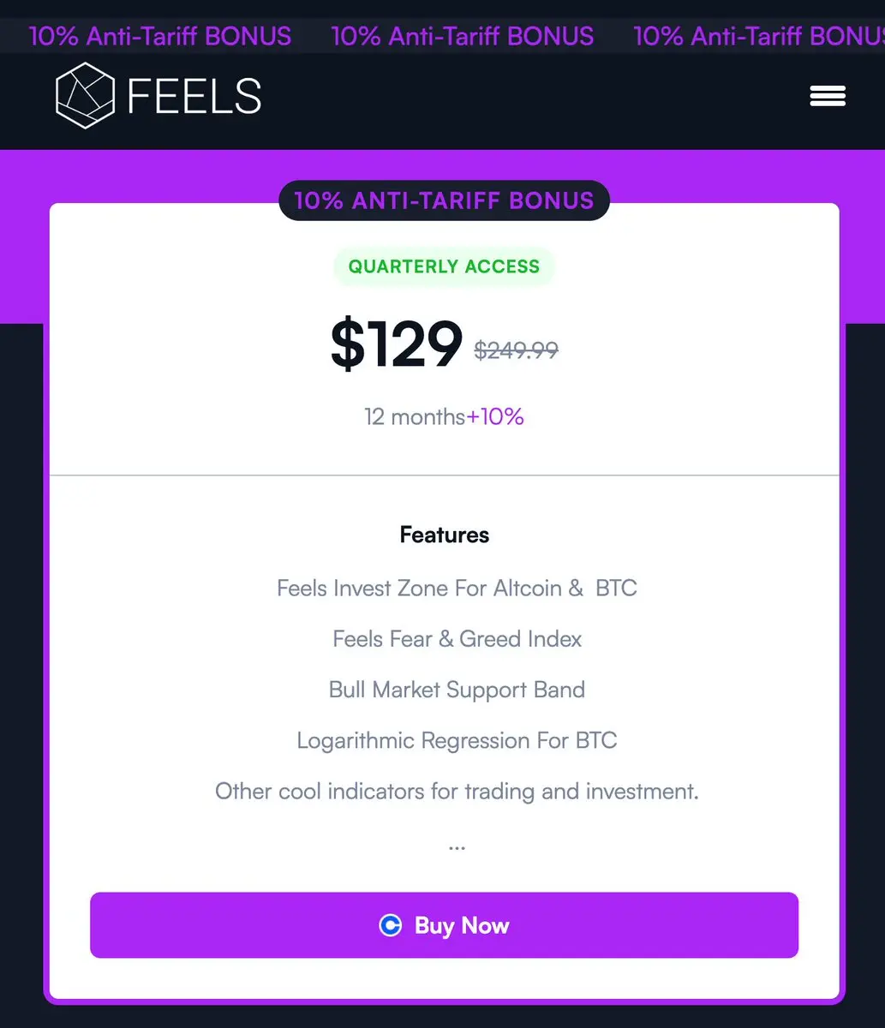Image resolution: width=885 pixels, height=1028 pixels.
Task: Click Feels Fear & Greed Index feature
Action: 457,639
